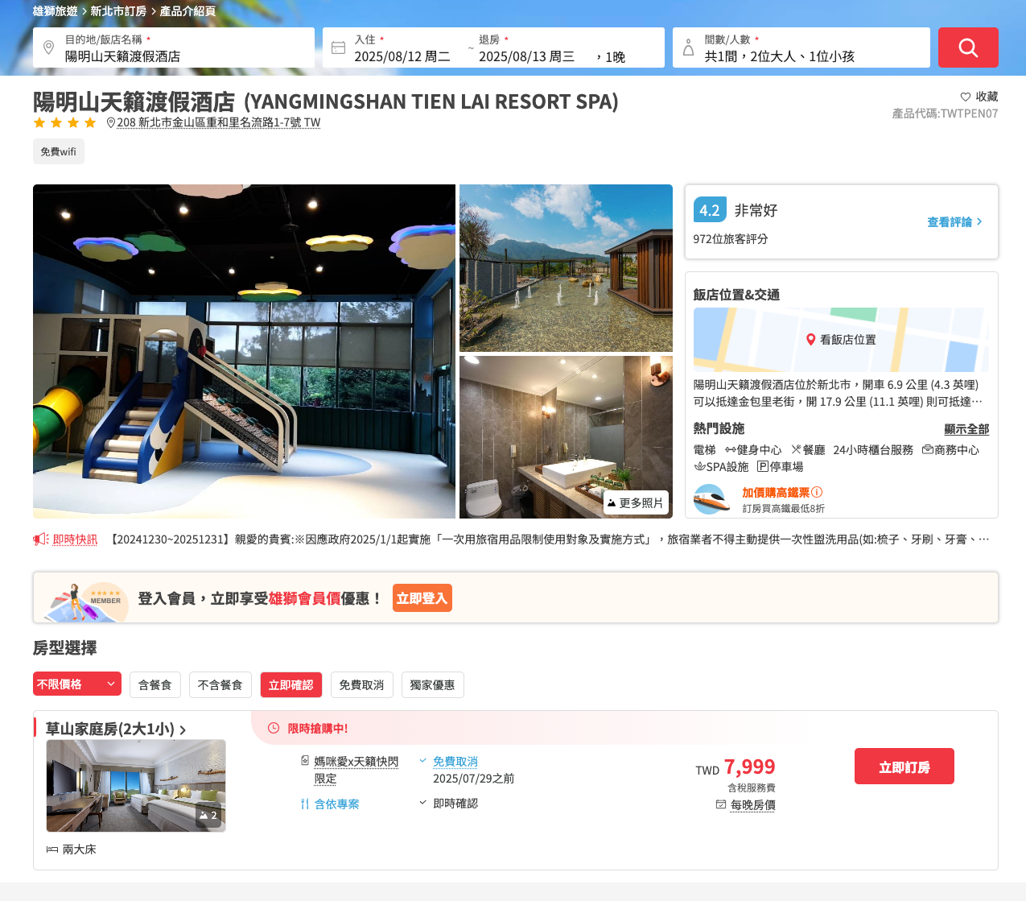Click the red pin on the map preview
This screenshot has height=901, width=1026.
pos(811,340)
